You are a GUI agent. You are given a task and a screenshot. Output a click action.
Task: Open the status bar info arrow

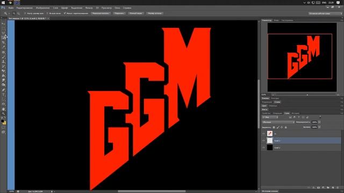pyautogui.click(x=52, y=191)
